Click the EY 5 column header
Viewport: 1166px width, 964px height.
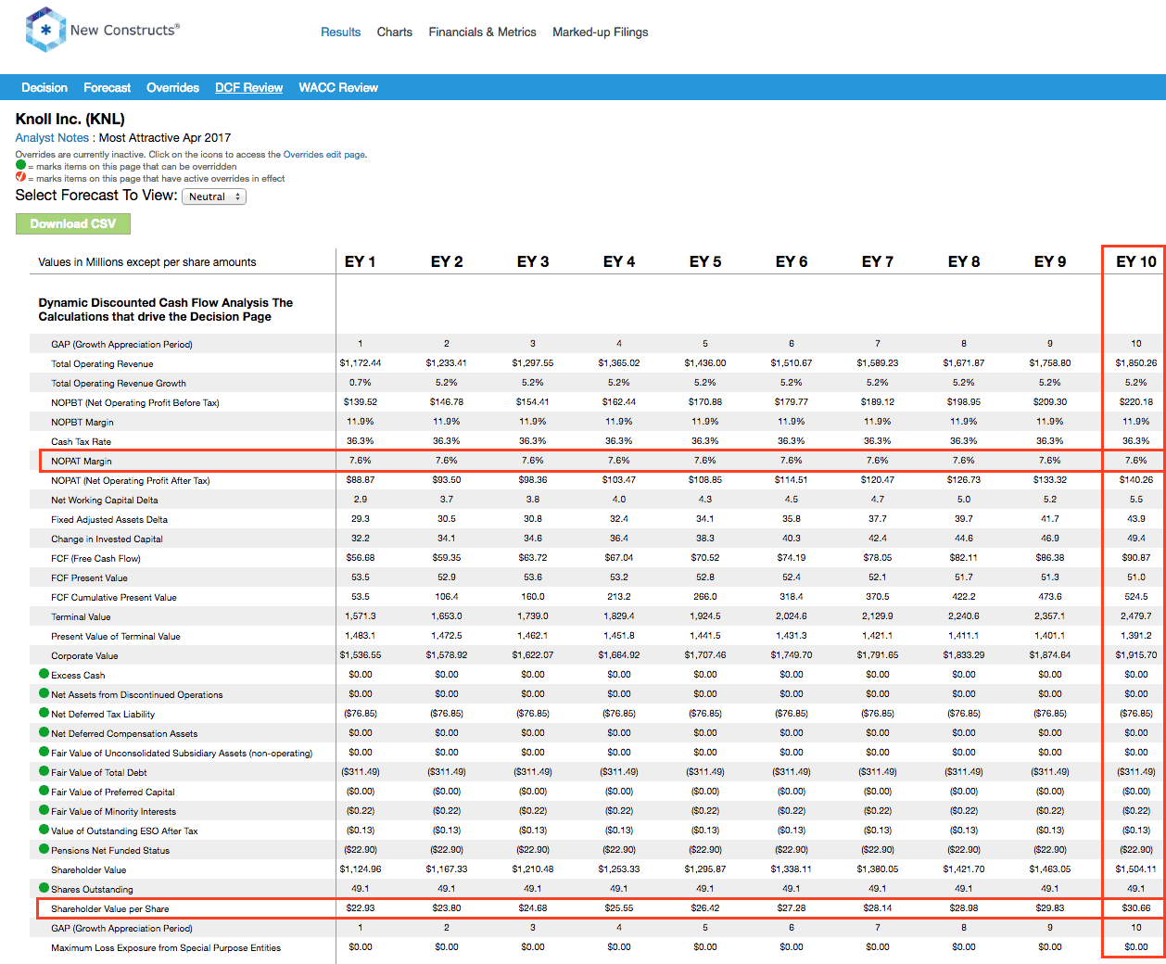[705, 261]
